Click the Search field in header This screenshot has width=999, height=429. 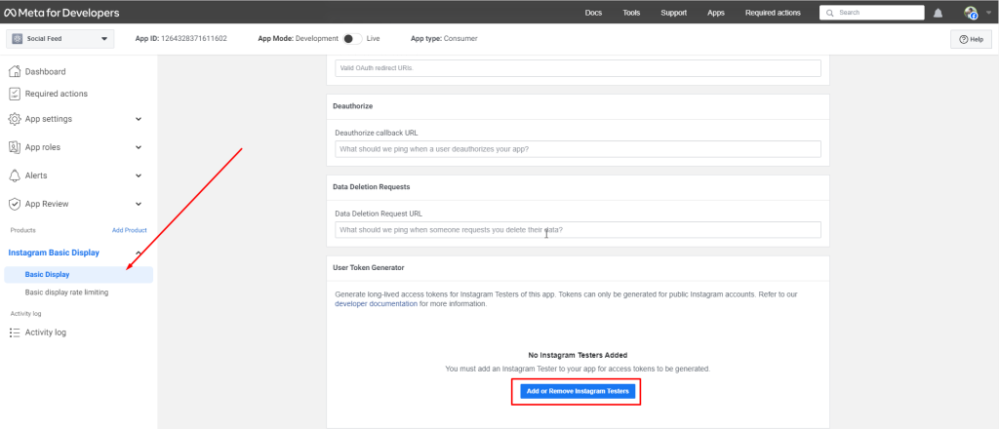pyautogui.click(x=871, y=13)
